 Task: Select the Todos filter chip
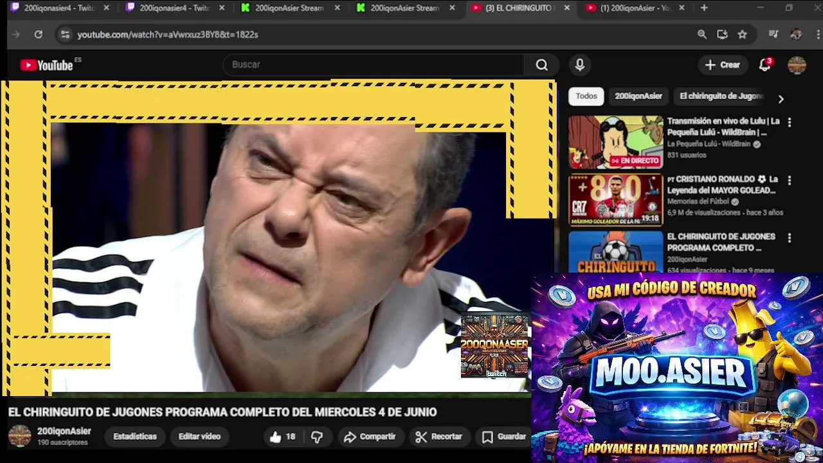(586, 96)
